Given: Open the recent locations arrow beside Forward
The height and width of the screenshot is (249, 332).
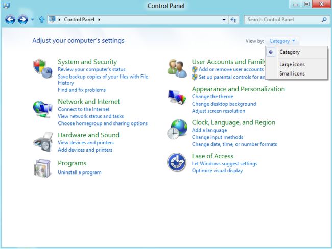Looking at the screenshot, I should pyautogui.click(x=32, y=20).
